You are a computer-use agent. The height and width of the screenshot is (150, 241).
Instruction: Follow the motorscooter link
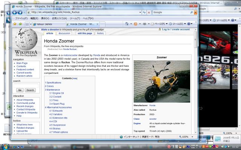70,55
